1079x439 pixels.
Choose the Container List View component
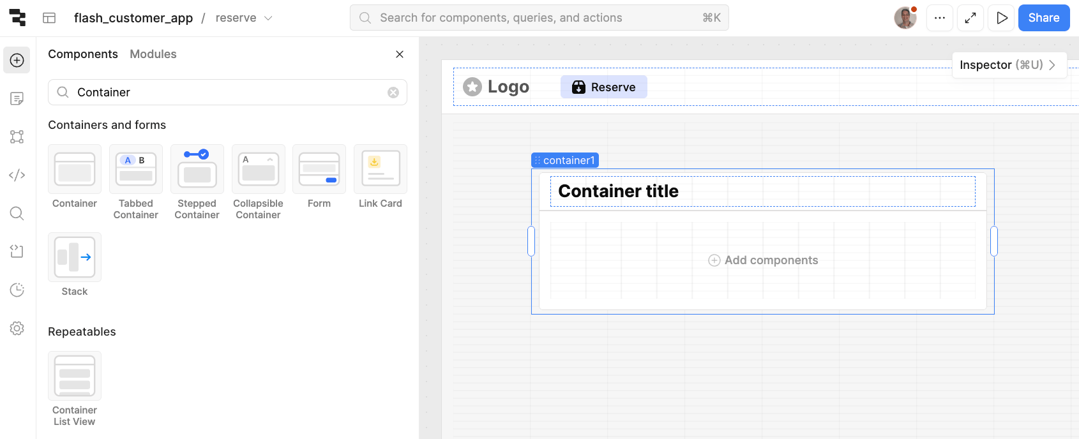click(75, 389)
